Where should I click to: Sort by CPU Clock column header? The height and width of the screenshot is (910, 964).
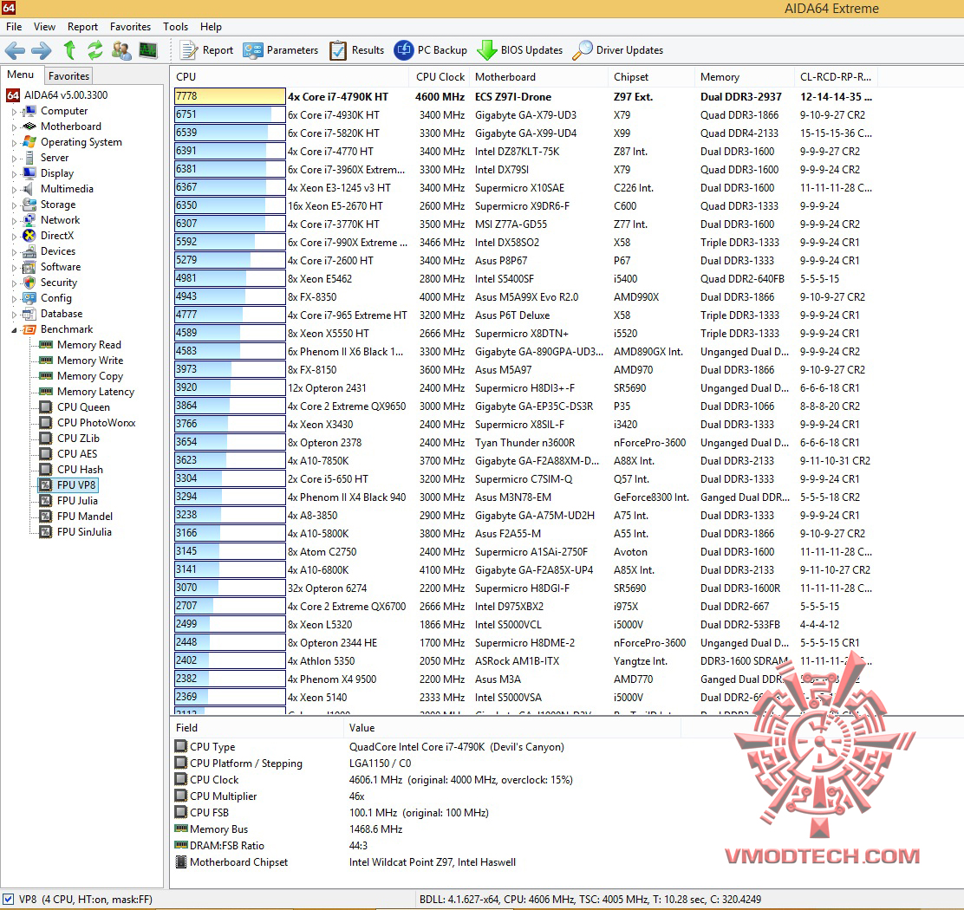pyautogui.click(x=439, y=77)
